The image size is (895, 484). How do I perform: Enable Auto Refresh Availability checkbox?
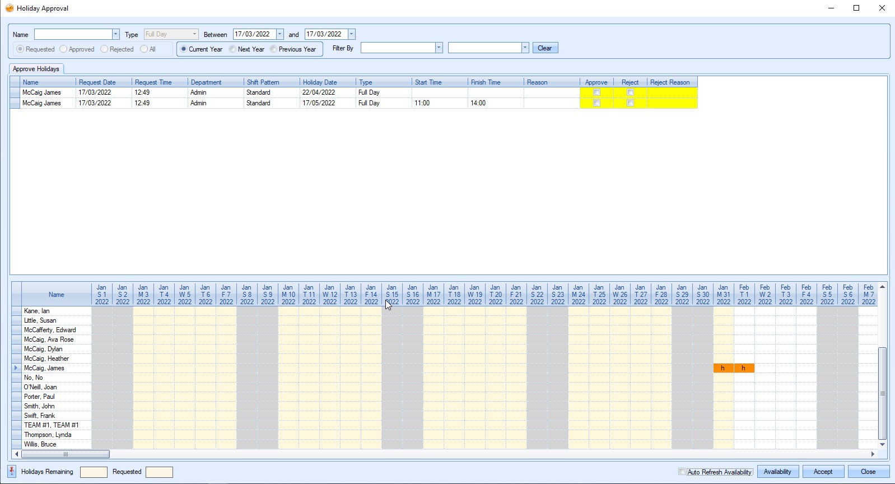click(x=682, y=472)
